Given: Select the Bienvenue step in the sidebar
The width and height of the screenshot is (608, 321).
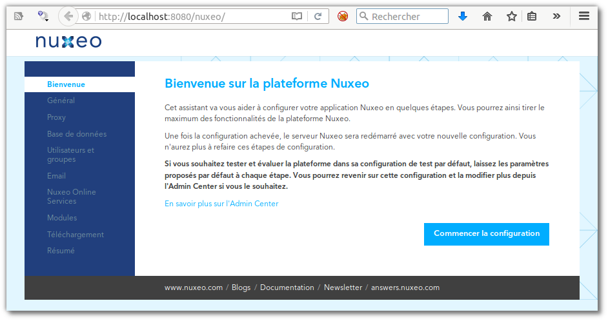Looking at the screenshot, I should (x=79, y=84).
